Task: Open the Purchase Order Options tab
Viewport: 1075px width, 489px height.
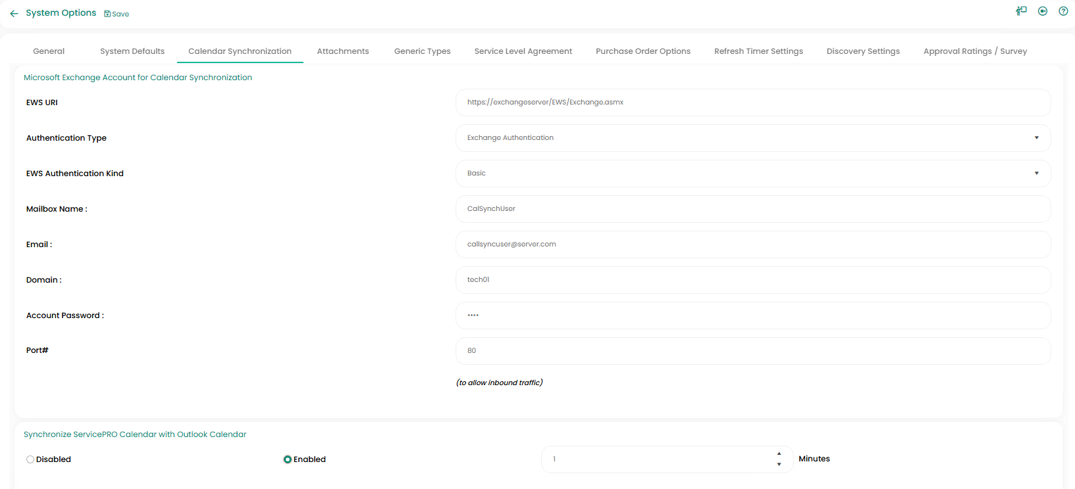Action: click(x=642, y=51)
